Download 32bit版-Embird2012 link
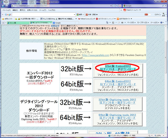 point(118,67)
